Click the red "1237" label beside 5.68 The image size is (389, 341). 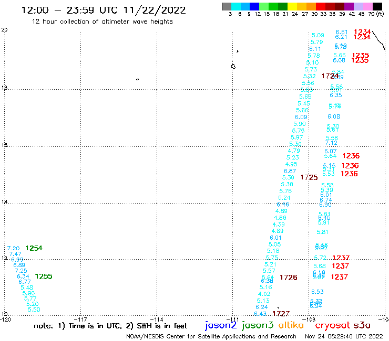tap(341, 266)
